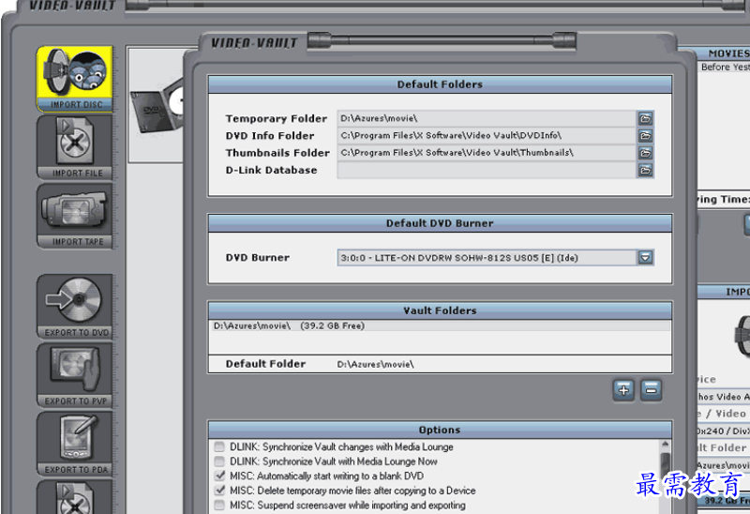Expand the DVD Burner dropdown arrow
The height and width of the screenshot is (514, 750).
(x=645, y=258)
